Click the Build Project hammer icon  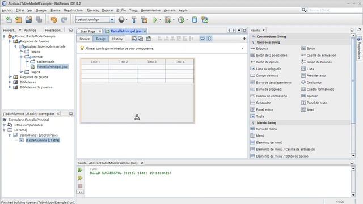pos(134,20)
